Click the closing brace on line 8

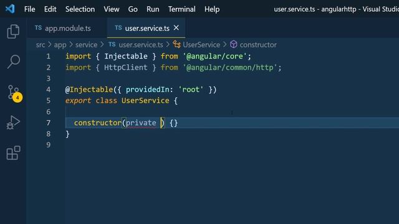67,134
